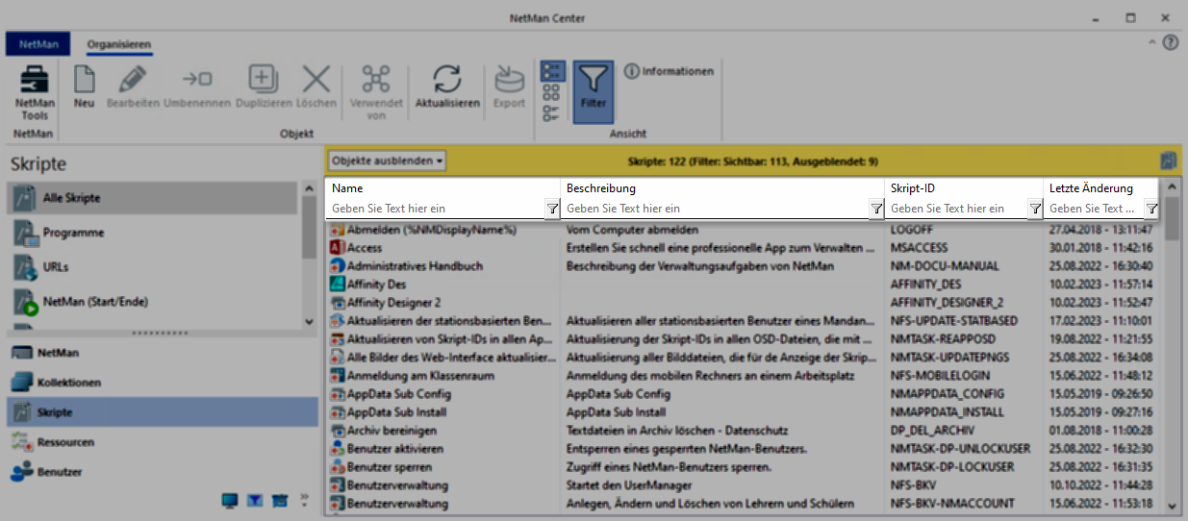Click the Beschreibung filter text field
Screen dimensions: 1188x521
(715, 209)
